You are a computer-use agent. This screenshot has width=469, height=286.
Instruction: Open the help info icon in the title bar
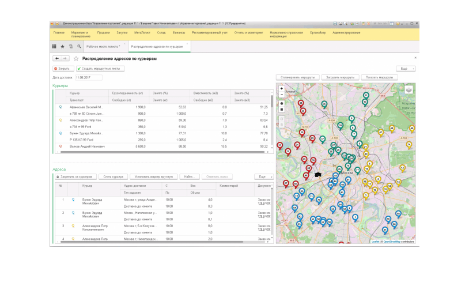point(398,24)
